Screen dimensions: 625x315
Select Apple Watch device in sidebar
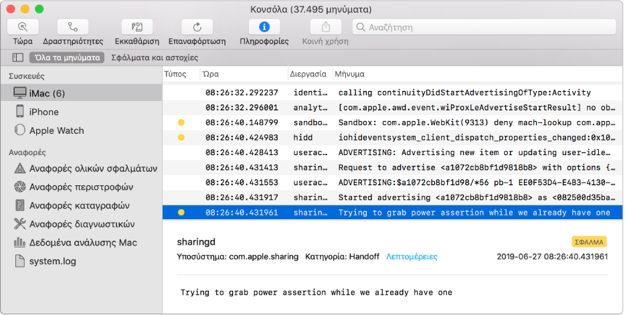tap(82, 130)
